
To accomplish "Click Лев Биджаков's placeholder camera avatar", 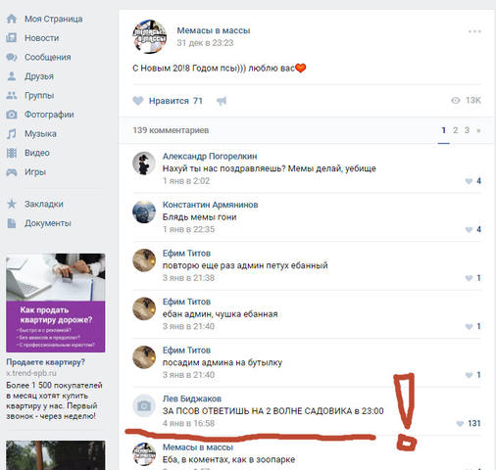I will pyautogui.click(x=144, y=405).
